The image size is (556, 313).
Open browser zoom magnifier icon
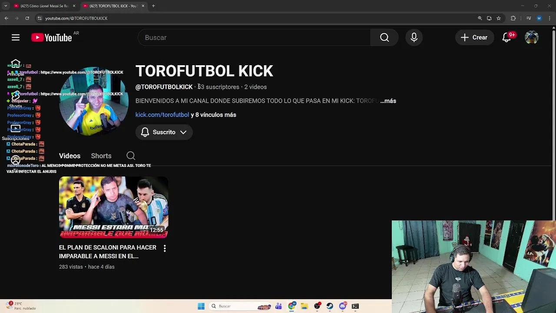click(480, 18)
